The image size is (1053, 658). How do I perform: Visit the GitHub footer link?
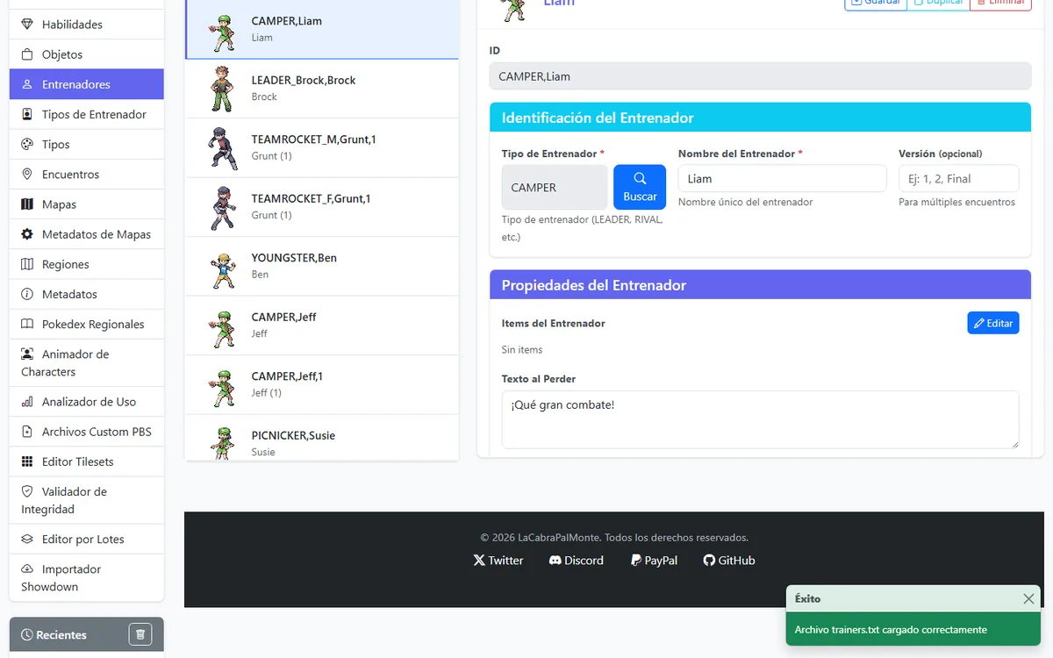(x=729, y=560)
